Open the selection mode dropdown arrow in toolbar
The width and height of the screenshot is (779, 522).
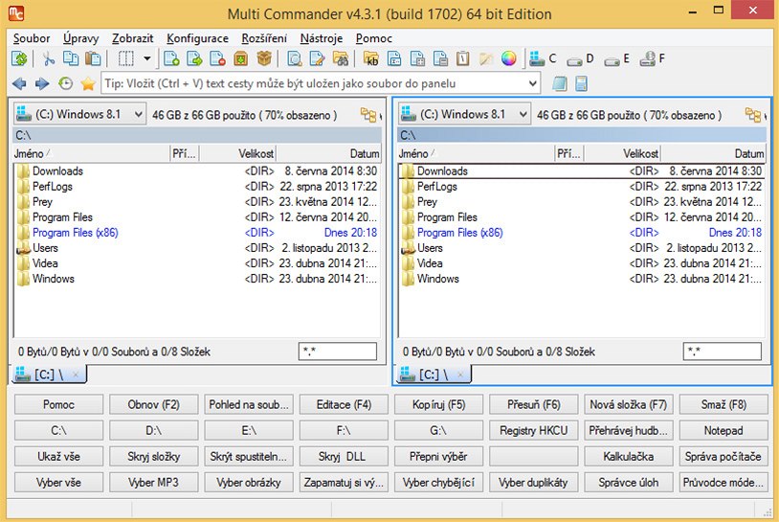pyautogui.click(x=146, y=59)
